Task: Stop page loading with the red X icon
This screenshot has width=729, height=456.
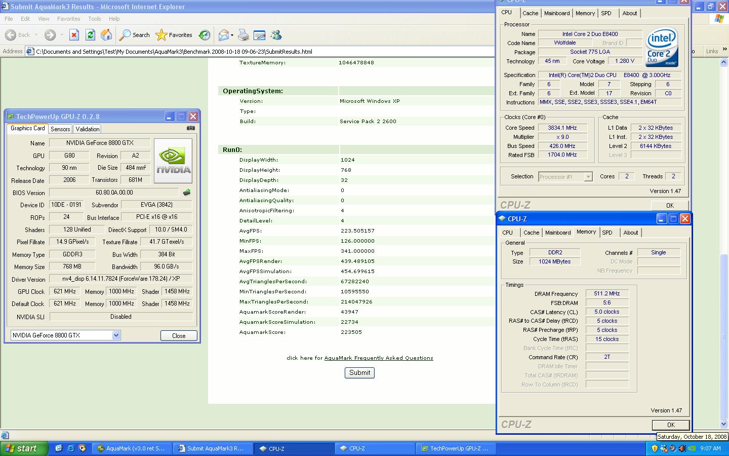Action: click(74, 35)
